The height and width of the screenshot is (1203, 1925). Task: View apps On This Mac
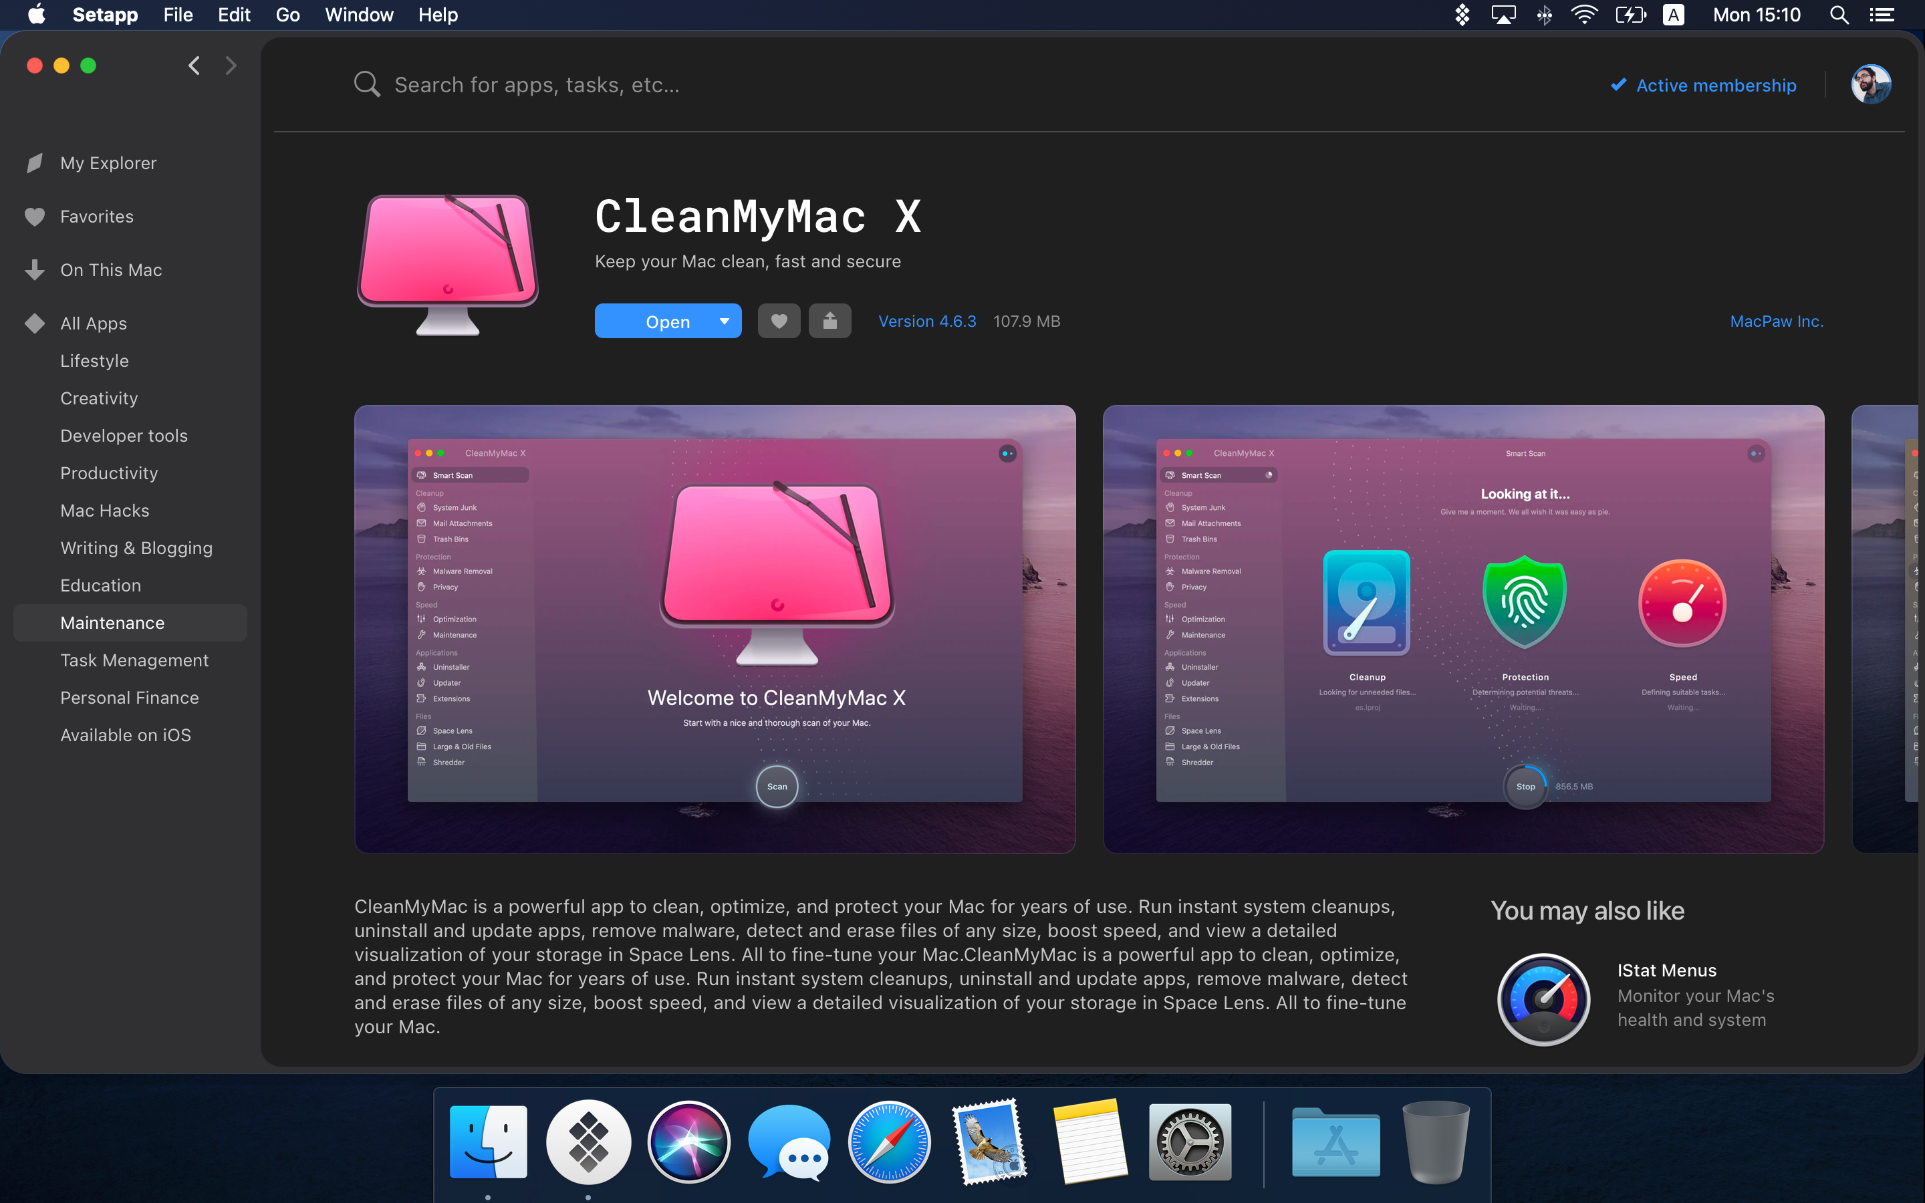pyautogui.click(x=110, y=270)
